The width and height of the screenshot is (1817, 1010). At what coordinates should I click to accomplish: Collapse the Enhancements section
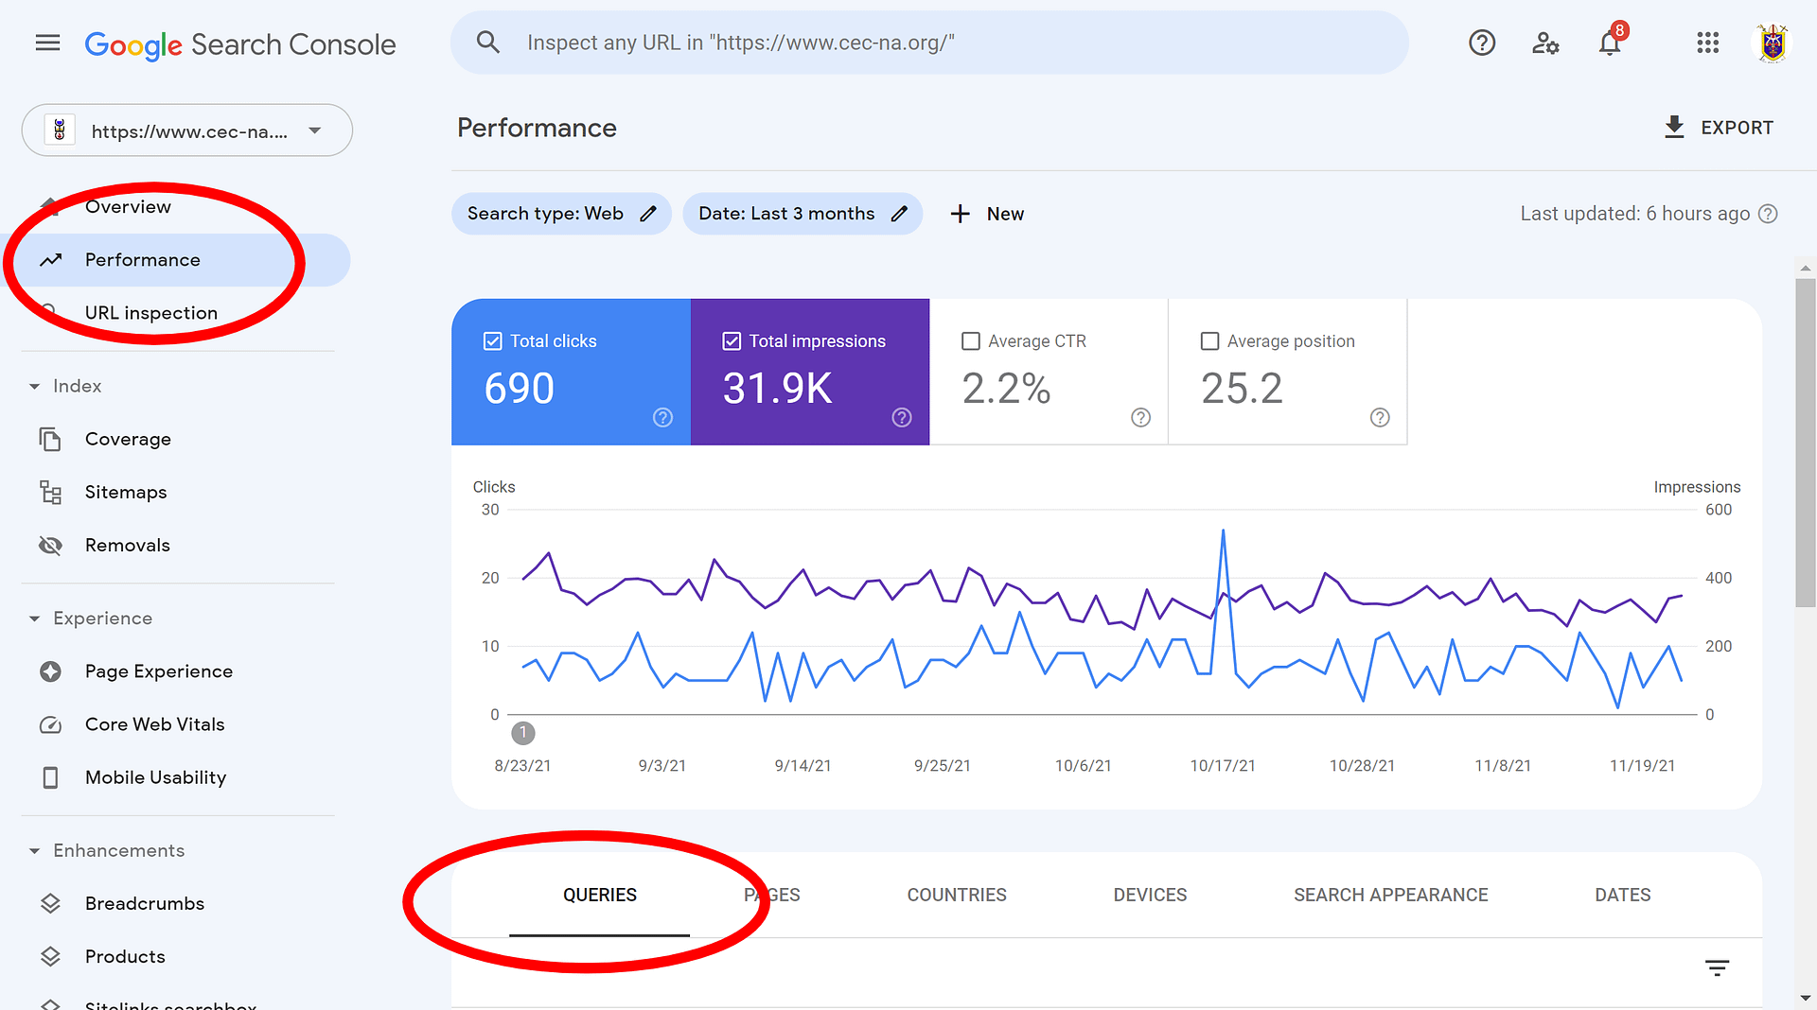tap(34, 851)
